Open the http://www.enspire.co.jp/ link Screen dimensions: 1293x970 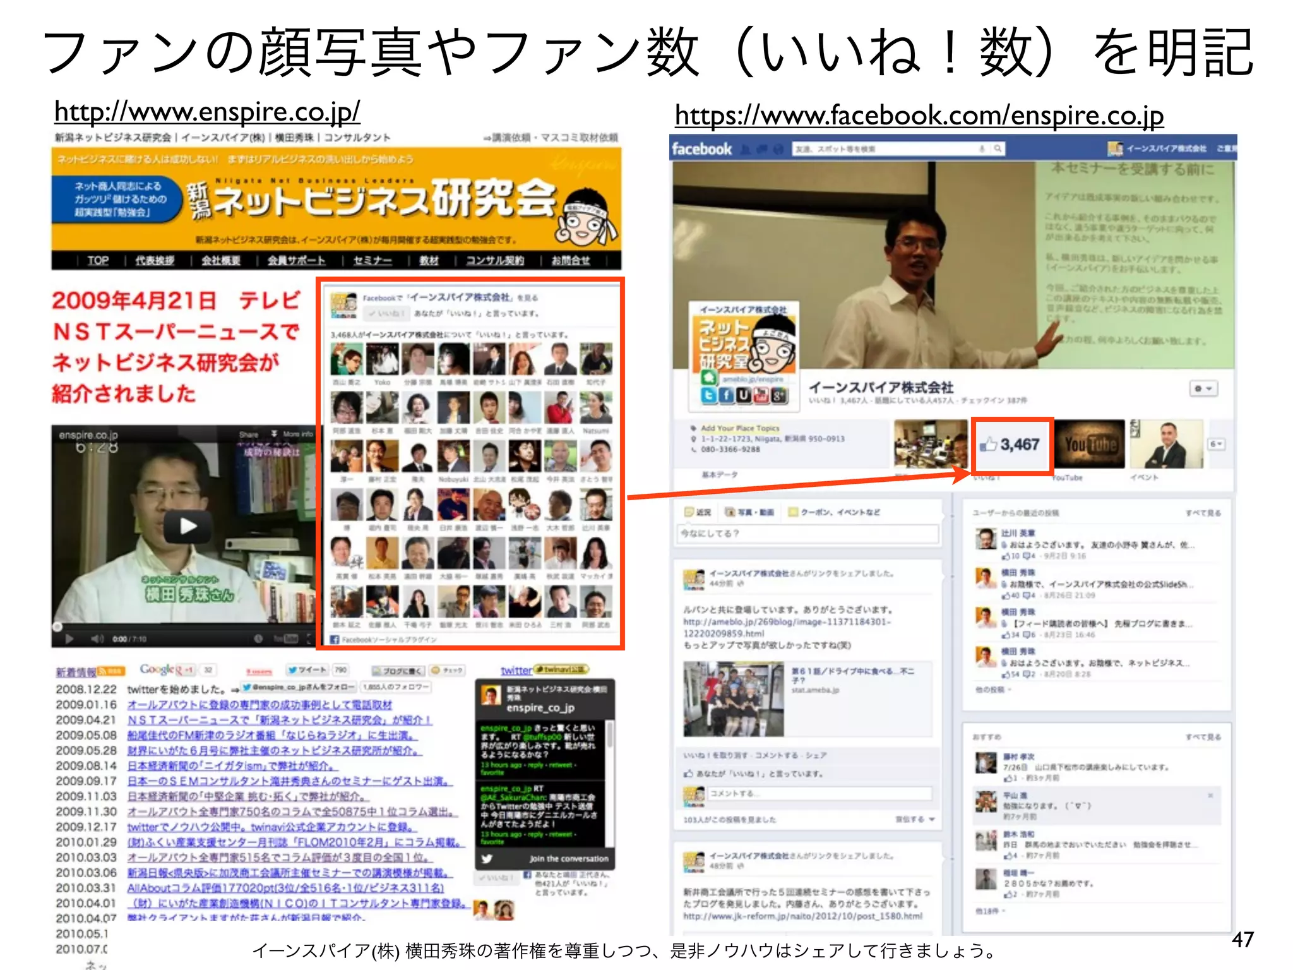coord(207,112)
